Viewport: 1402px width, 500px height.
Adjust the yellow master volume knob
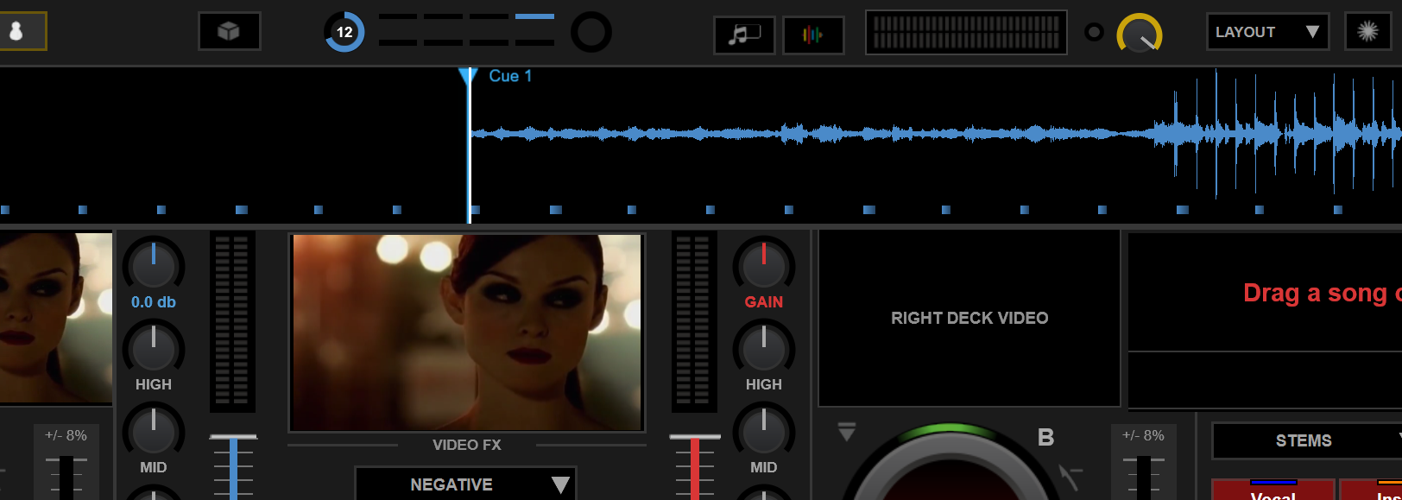[1140, 34]
